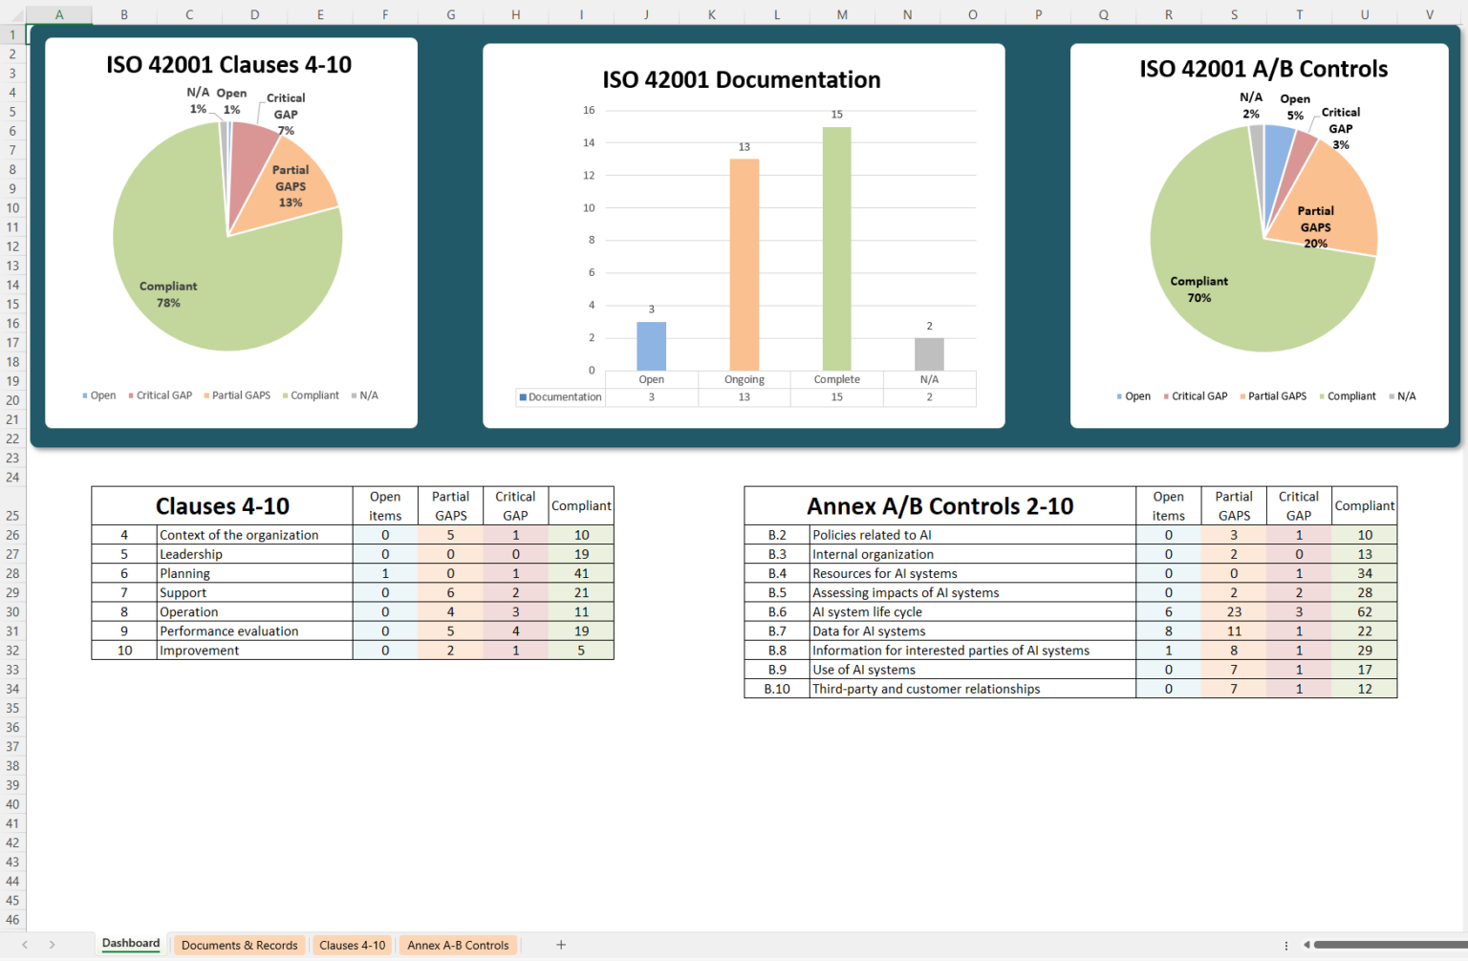The width and height of the screenshot is (1468, 961).
Task: Click the next-sheet navigation arrow
Action: [53, 945]
